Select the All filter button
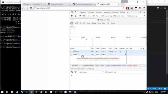168x94 pixels. [x=72, y=23]
